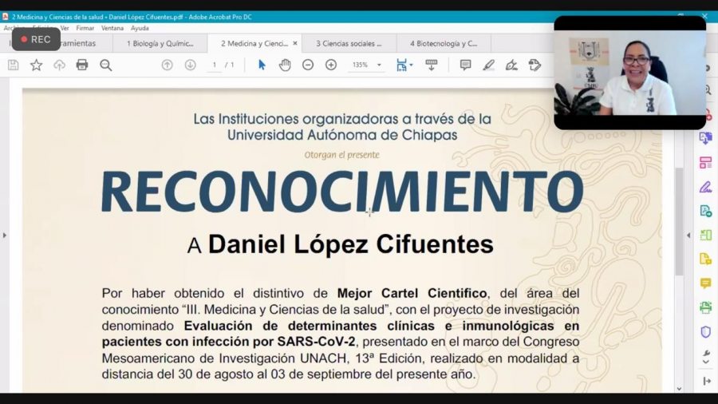
Task: Expand the left navigation pane arrow
Action: [5, 235]
